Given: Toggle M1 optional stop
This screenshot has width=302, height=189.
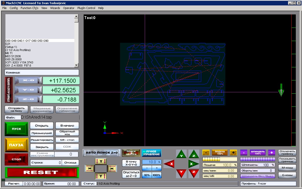Looking at the screenshot, I should 67,140.
